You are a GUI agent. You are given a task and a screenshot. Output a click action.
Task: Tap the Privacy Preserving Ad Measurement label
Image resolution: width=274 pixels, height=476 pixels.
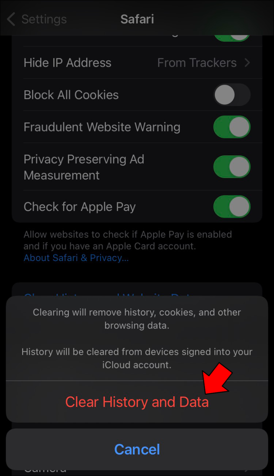[x=84, y=167]
